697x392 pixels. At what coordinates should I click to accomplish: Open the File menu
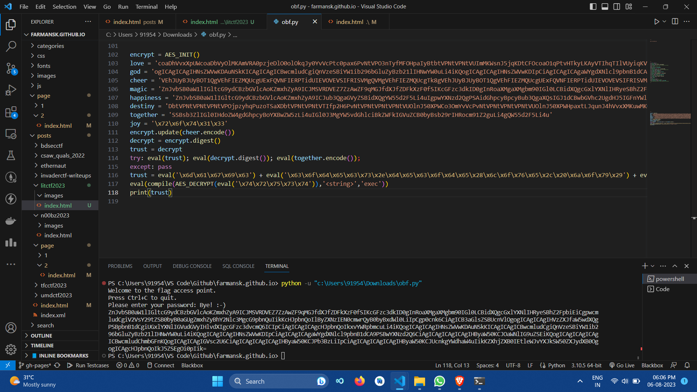coord(24,7)
